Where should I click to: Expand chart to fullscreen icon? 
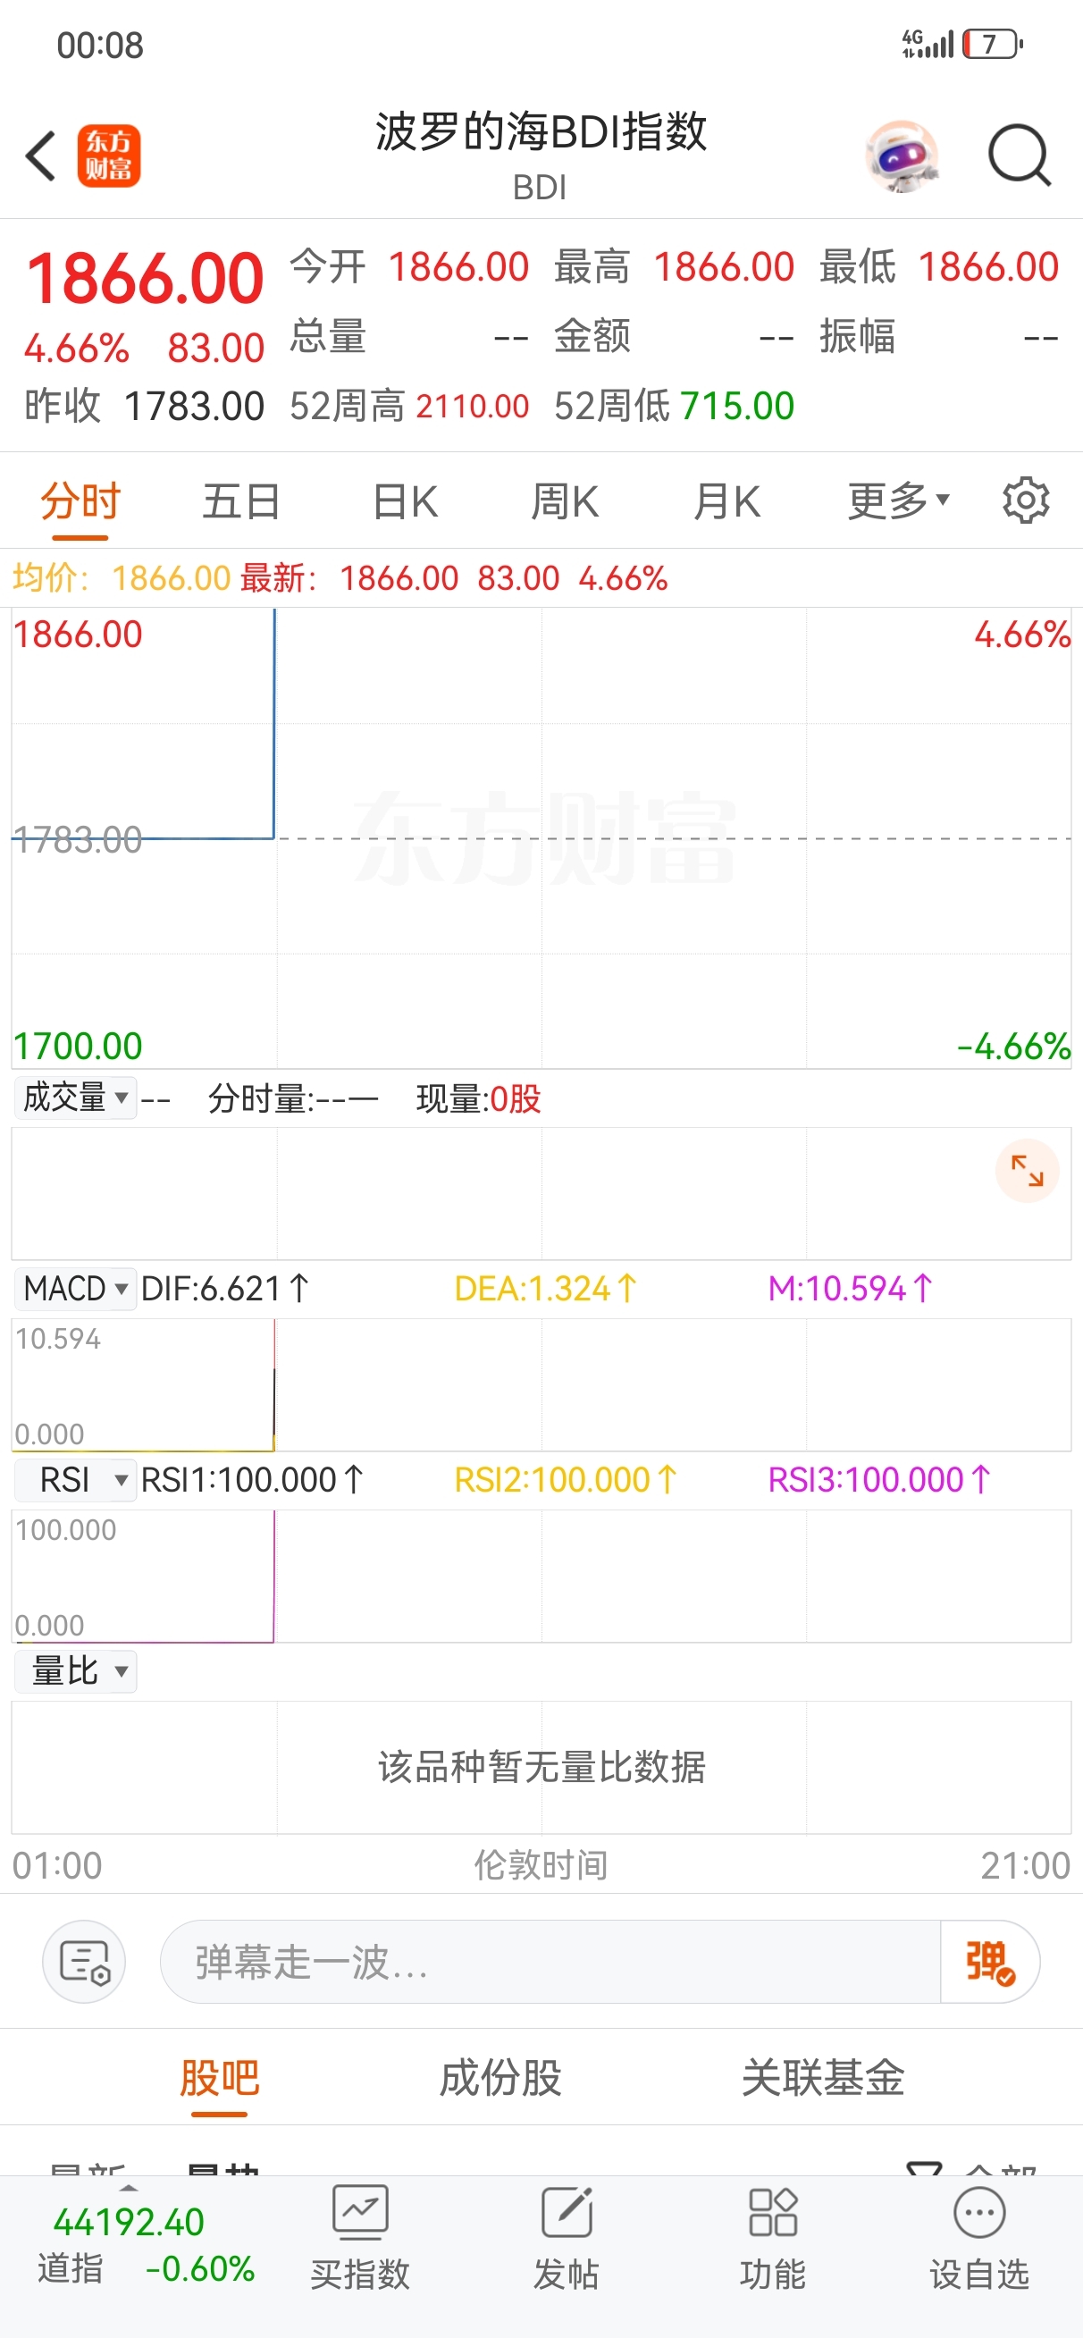tap(1027, 1171)
